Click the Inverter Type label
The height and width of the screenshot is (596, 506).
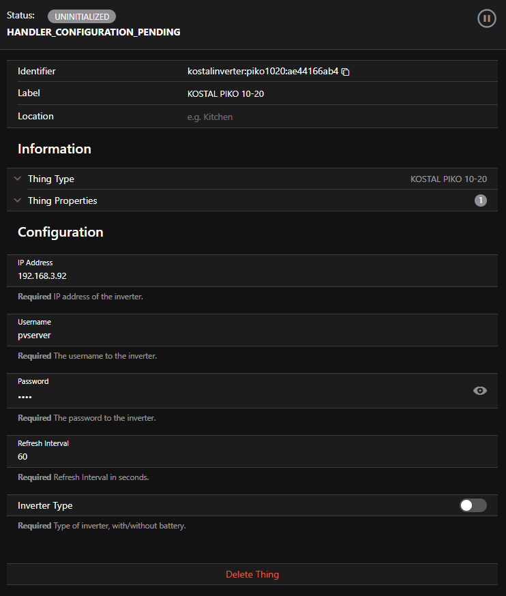click(45, 506)
